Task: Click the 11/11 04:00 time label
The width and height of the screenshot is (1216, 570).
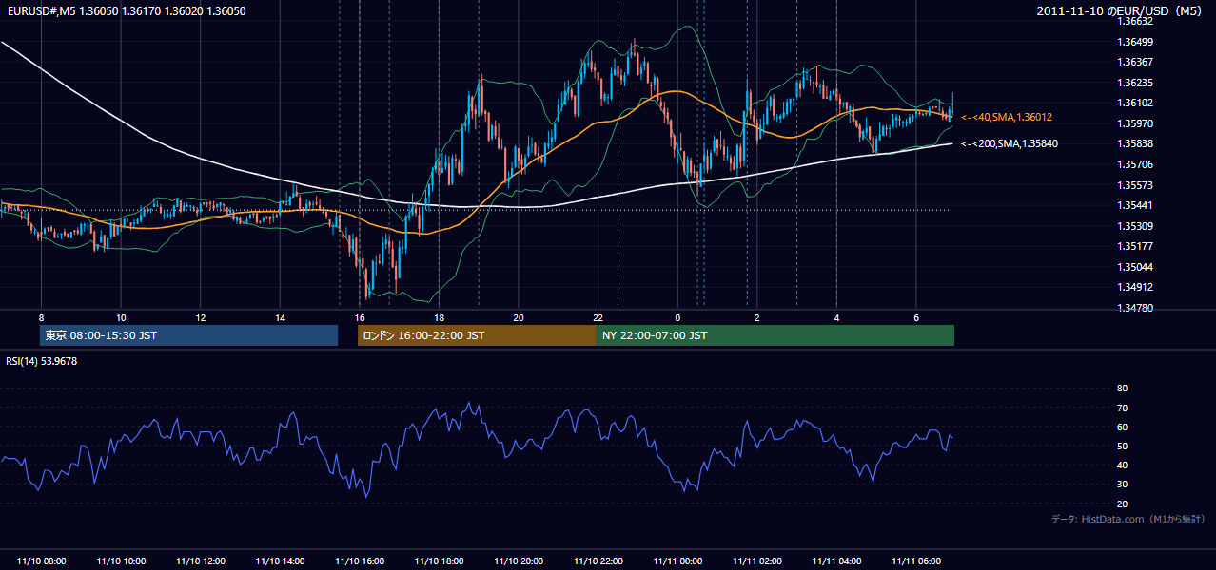Action: pyautogui.click(x=836, y=561)
